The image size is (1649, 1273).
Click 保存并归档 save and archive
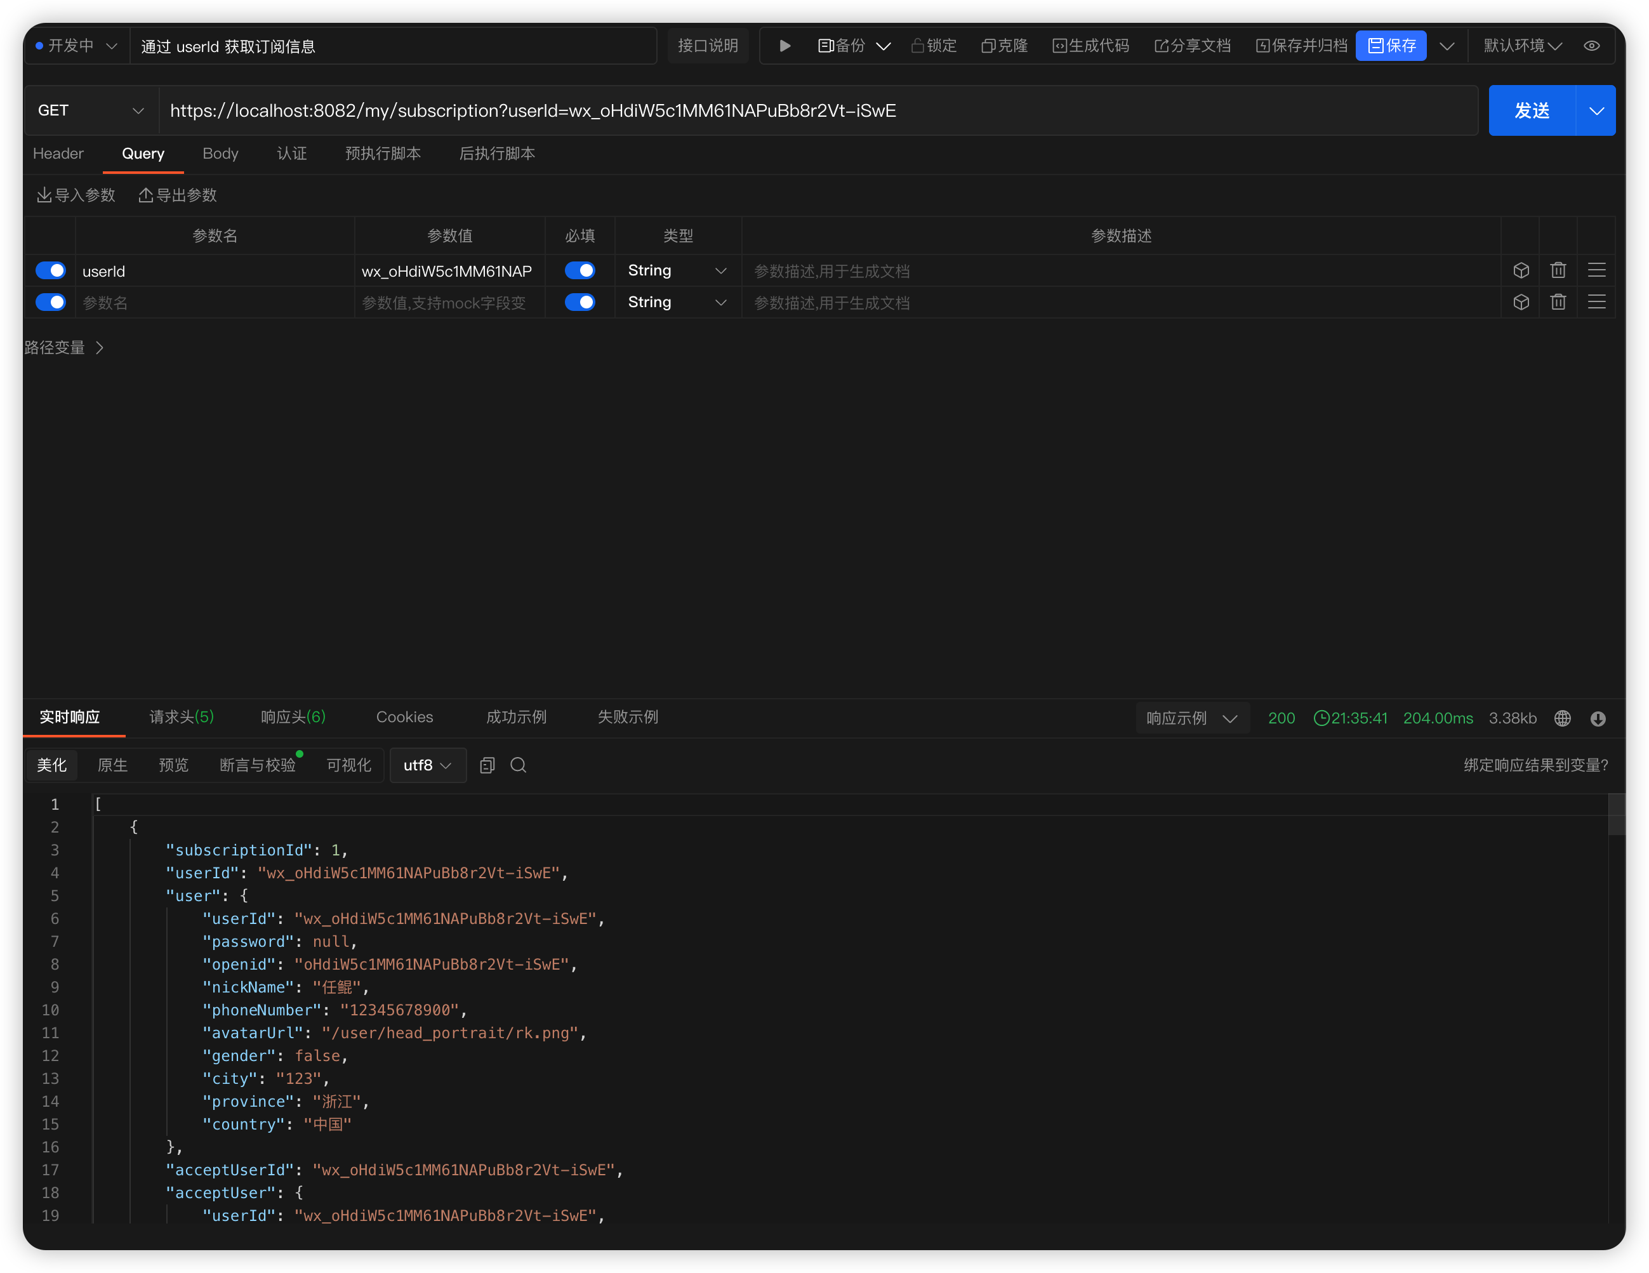coord(1302,46)
